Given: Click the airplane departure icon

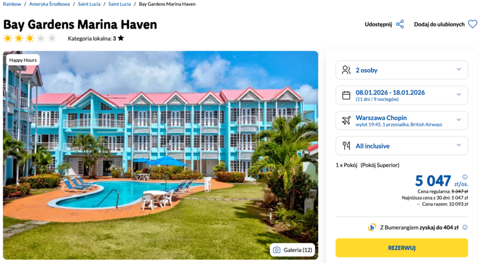Looking at the screenshot, I should click(346, 120).
